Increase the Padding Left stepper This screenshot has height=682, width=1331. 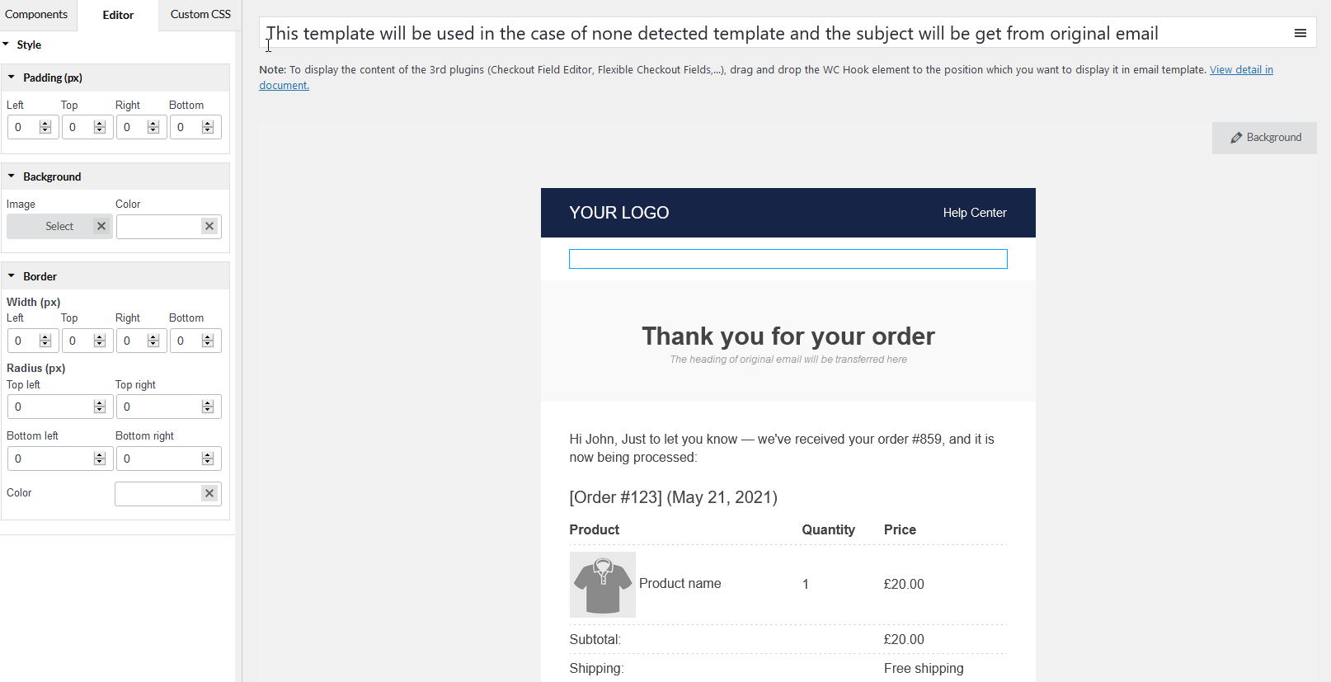pyautogui.click(x=45, y=124)
